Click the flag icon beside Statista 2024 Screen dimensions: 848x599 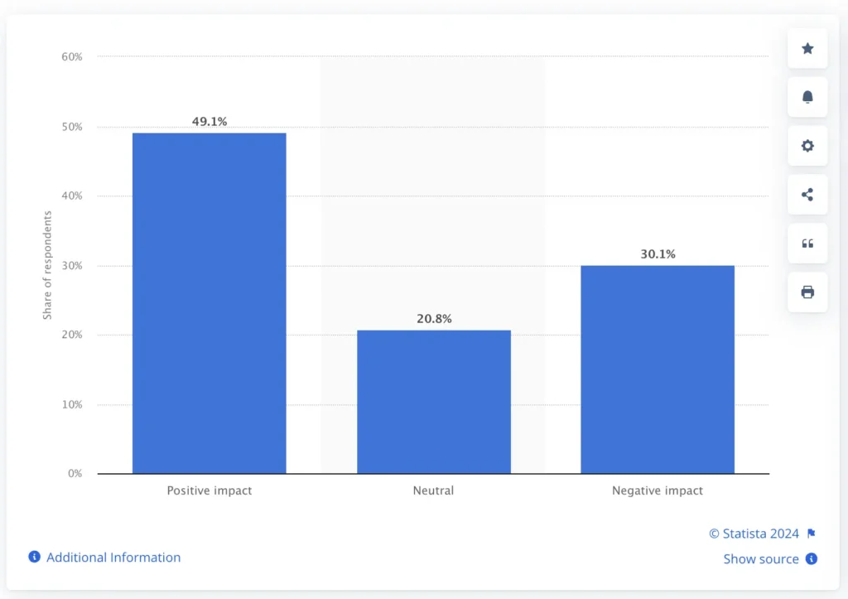(812, 534)
